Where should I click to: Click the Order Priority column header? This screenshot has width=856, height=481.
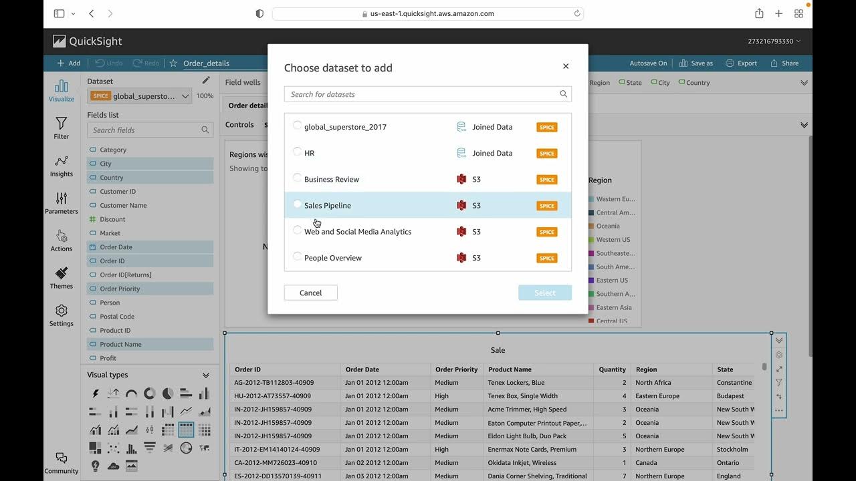(457, 369)
